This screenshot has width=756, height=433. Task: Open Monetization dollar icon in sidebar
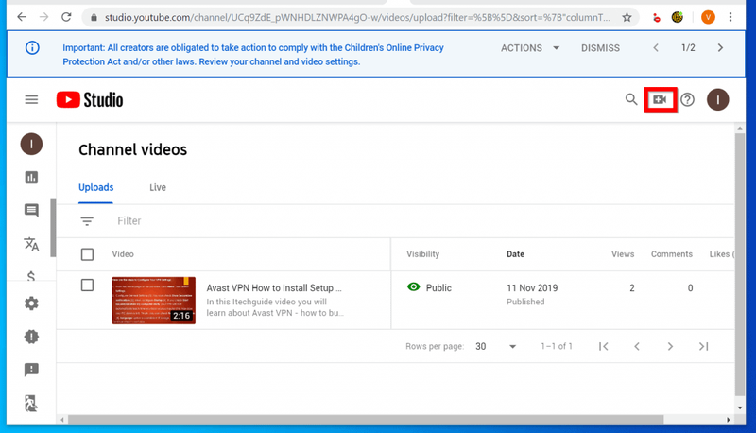tap(31, 276)
